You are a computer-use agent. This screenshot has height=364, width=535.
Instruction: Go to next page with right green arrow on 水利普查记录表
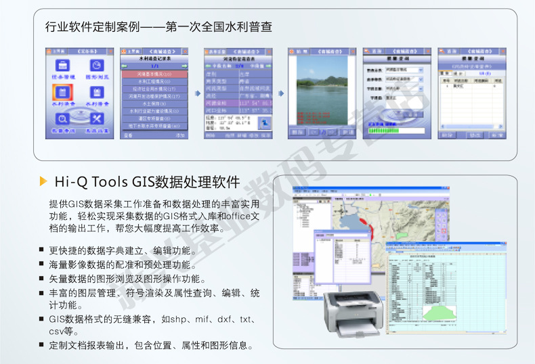pyautogui.click(x=184, y=66)
